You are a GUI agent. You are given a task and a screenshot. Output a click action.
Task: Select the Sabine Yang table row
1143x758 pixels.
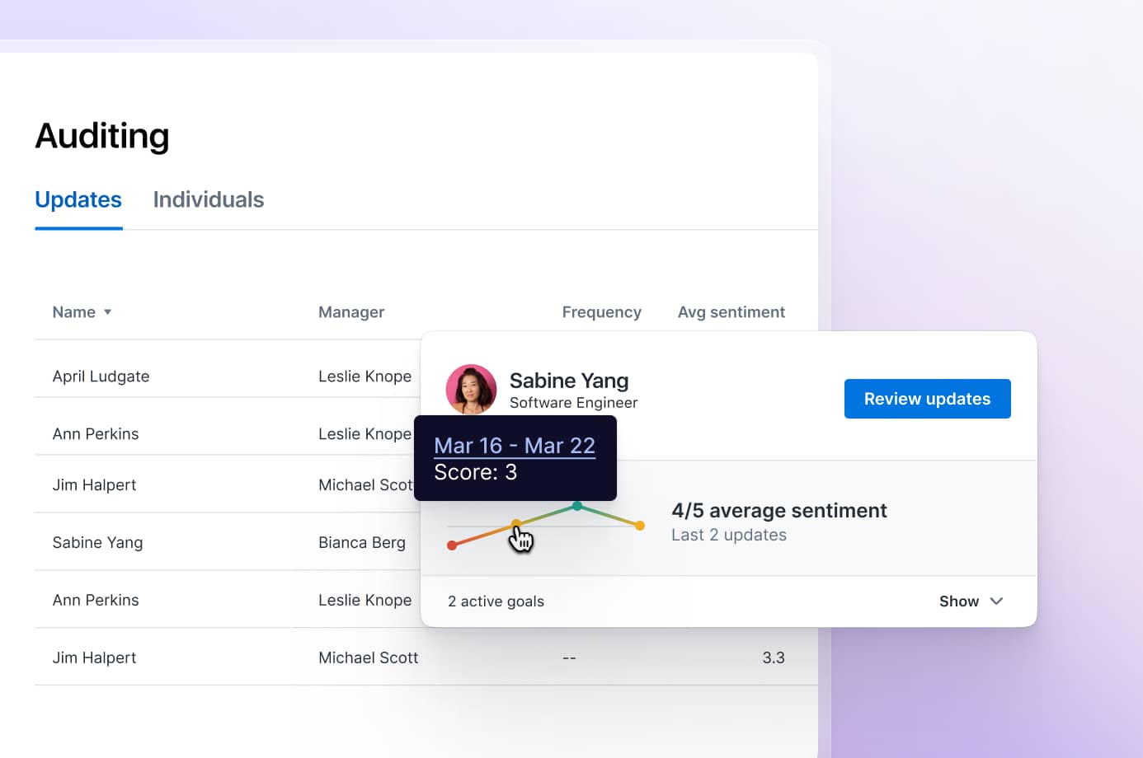click(97, 542)
